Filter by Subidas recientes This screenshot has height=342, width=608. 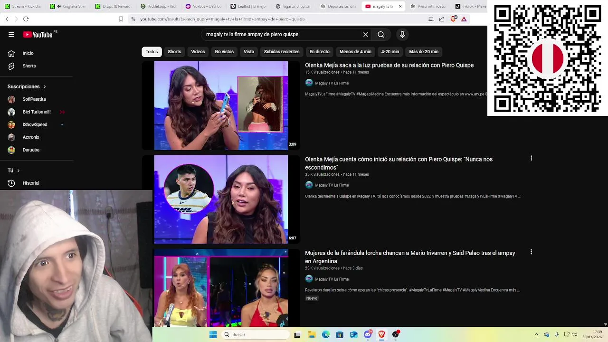[282, 52]
